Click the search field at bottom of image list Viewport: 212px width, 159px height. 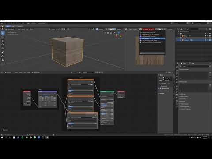pos(152,53)
